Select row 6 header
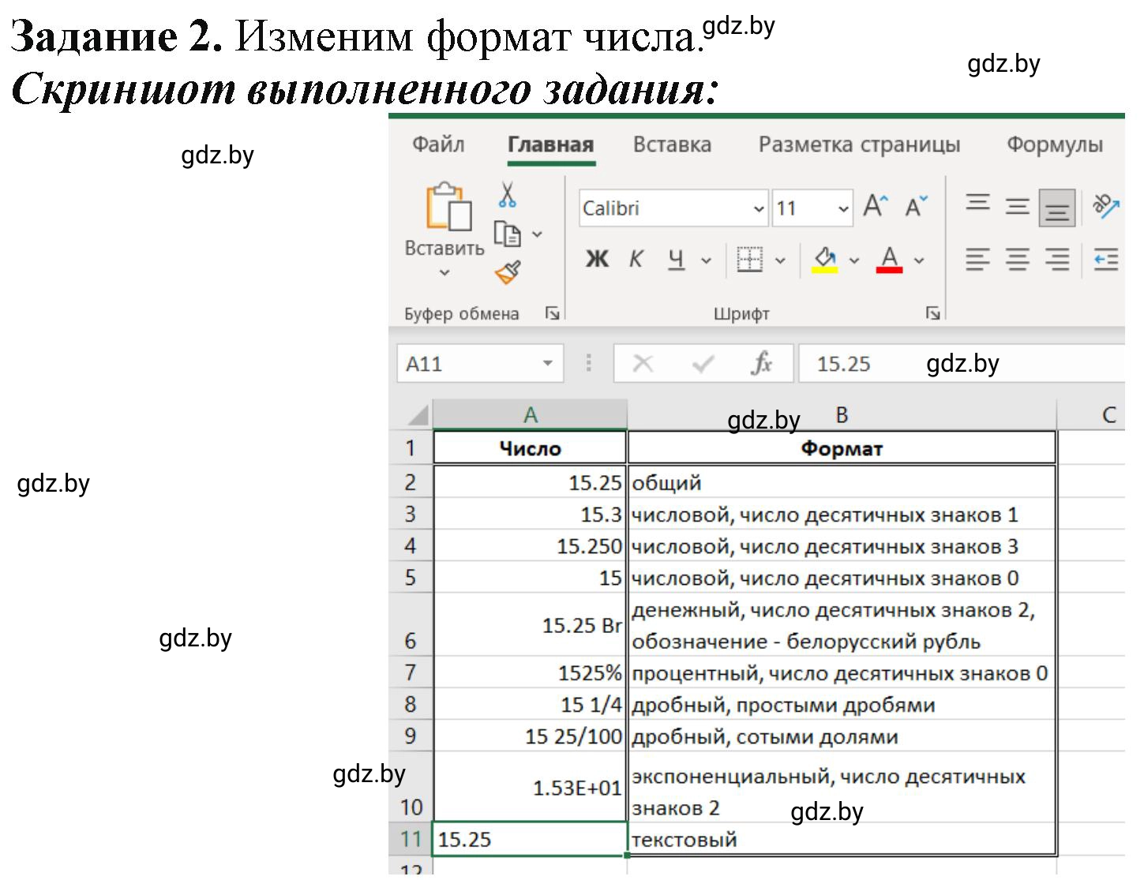The width and height of the screenshot is (1144, 880). click(411, 624)
